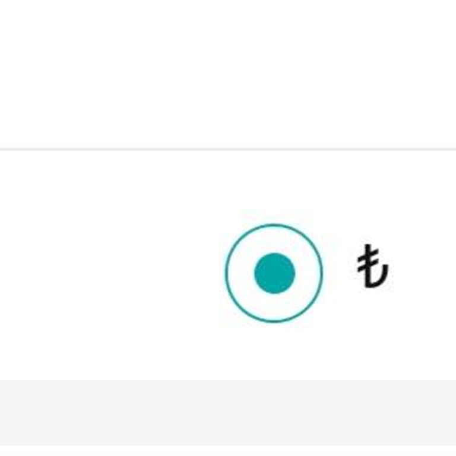Viewport: 456px width, 456px height.
Task: Click the white row containing the ₺ option
Action: point(228,265)
